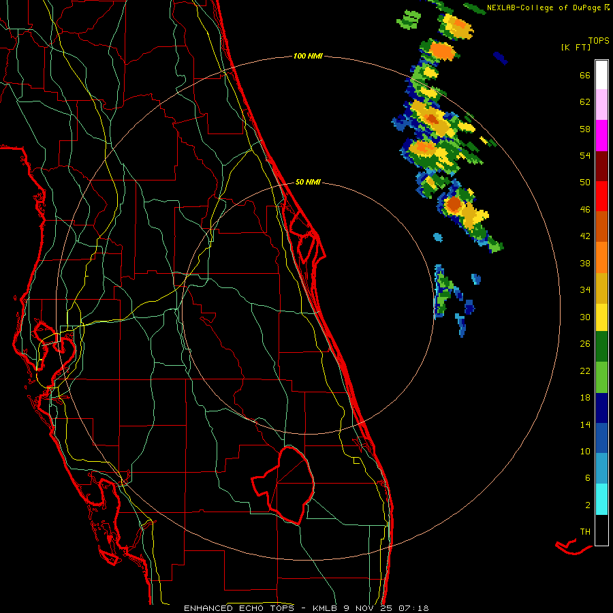613x613 pixels.
Task: Click the black TH threshold swatch
Action: (x=601, y=530)
